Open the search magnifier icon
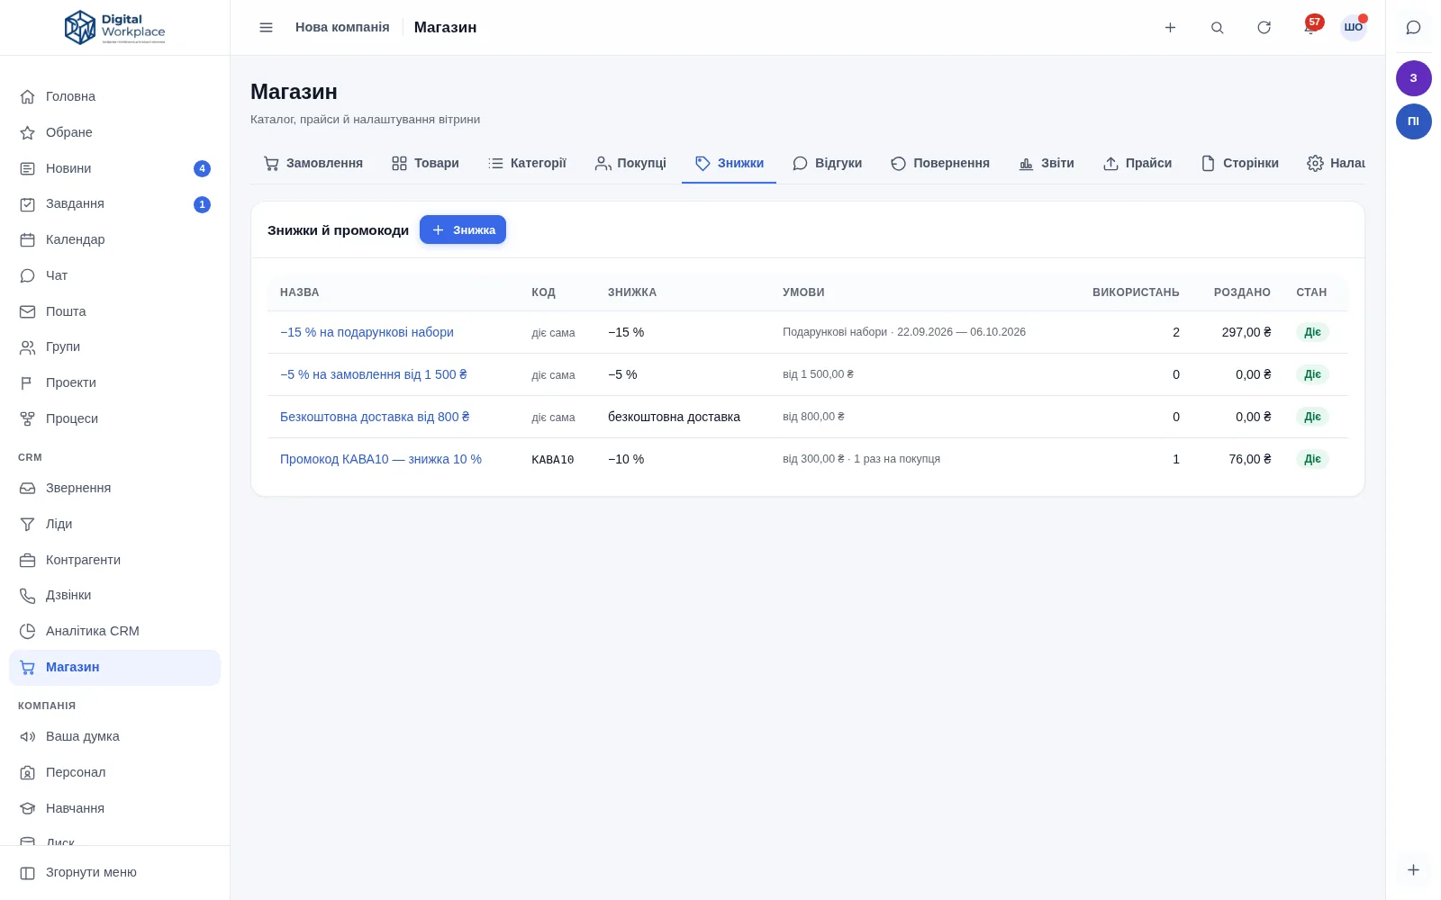The width and height of the screenshot is (1441, 900). pos(1217,28)
